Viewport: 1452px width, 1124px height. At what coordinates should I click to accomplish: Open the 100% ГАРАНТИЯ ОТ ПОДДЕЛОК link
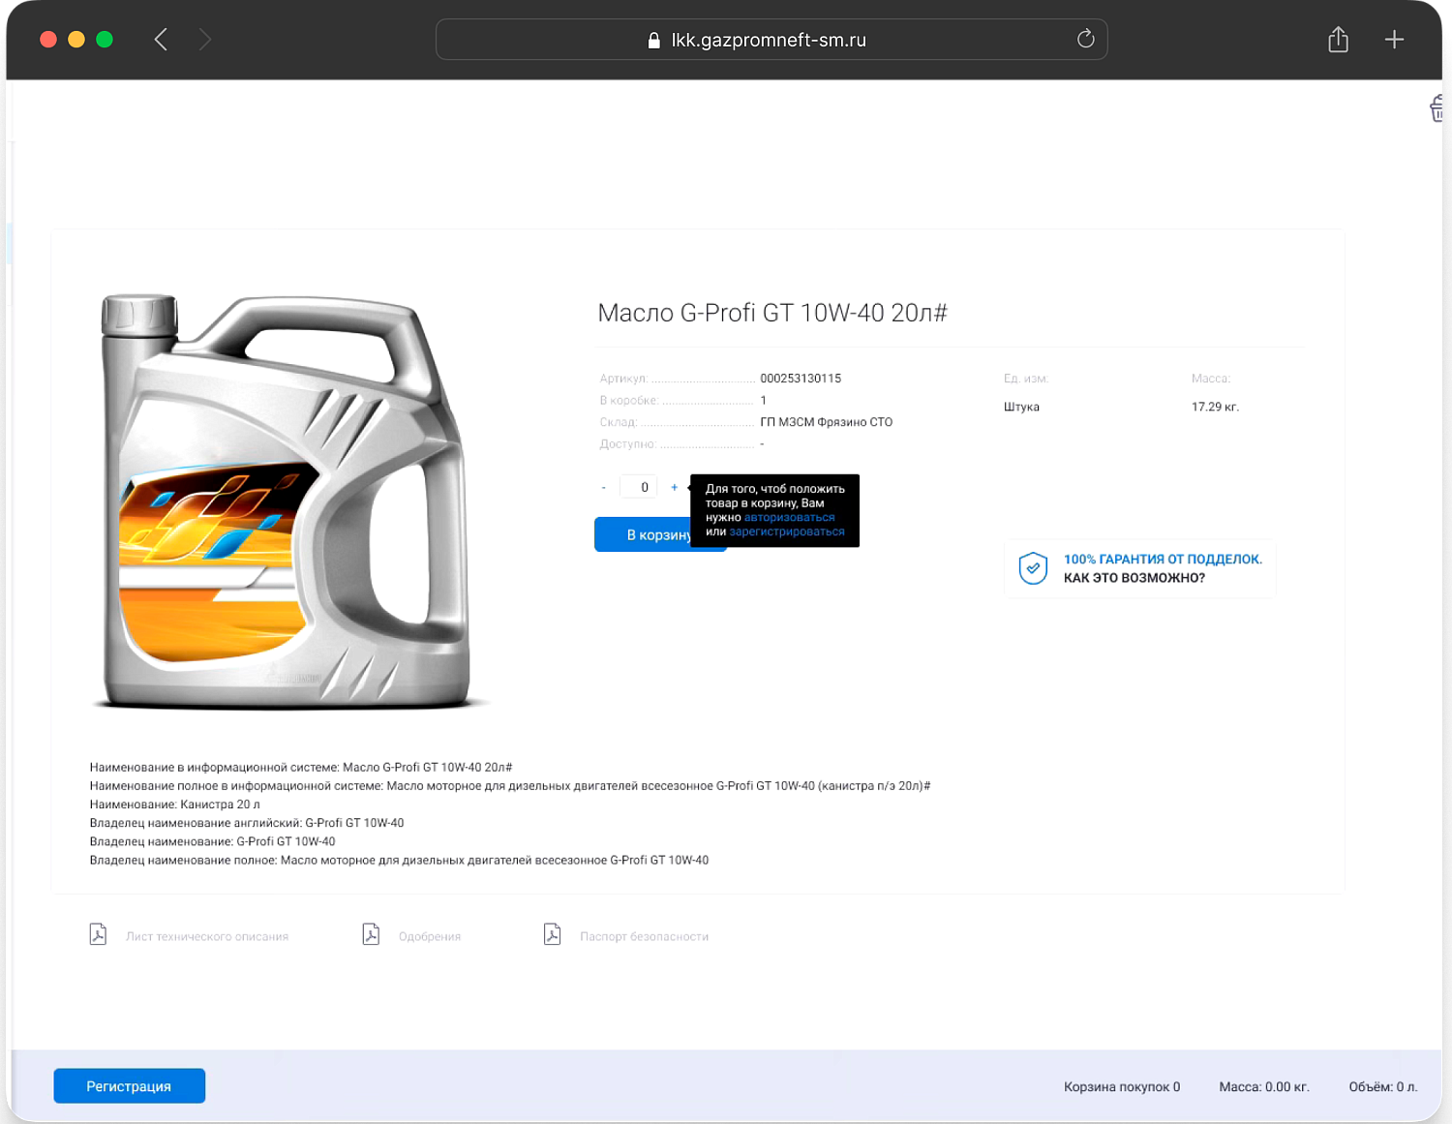coord(1163,559)
